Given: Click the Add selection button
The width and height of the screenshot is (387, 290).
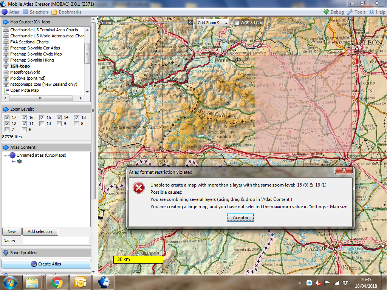Looking at the screenshot, I should coord(40,231).
